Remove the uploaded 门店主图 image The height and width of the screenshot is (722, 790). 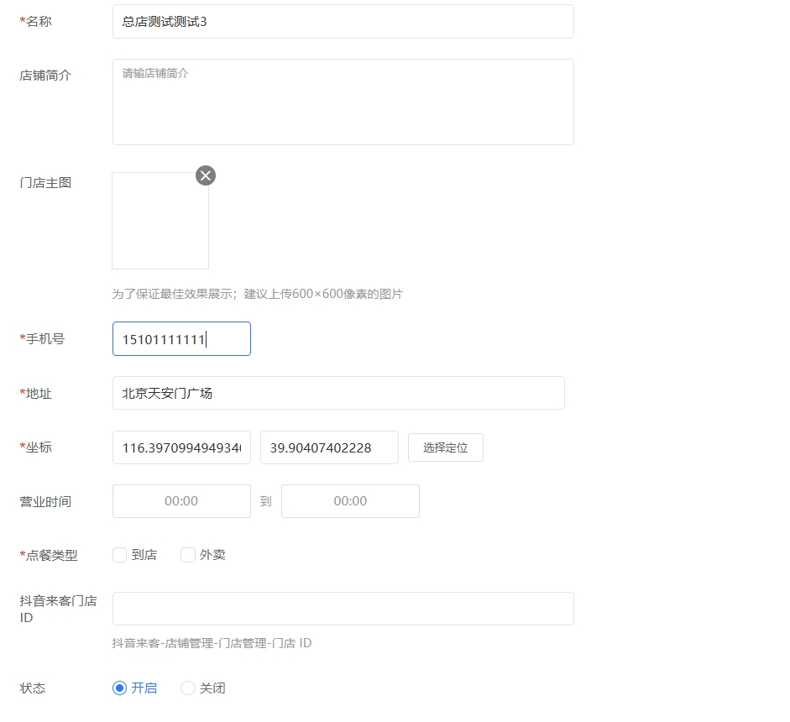(205, 175)
